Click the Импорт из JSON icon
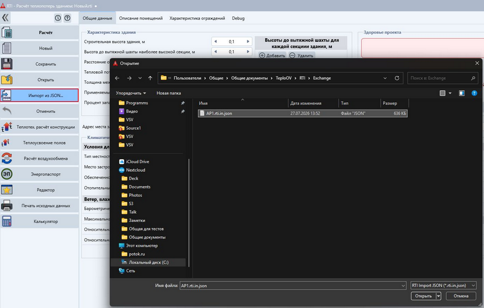This screenshot has height=308, width=484. (7, 95)
